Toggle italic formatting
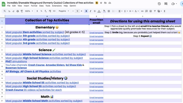 click(x=90, y=11)
